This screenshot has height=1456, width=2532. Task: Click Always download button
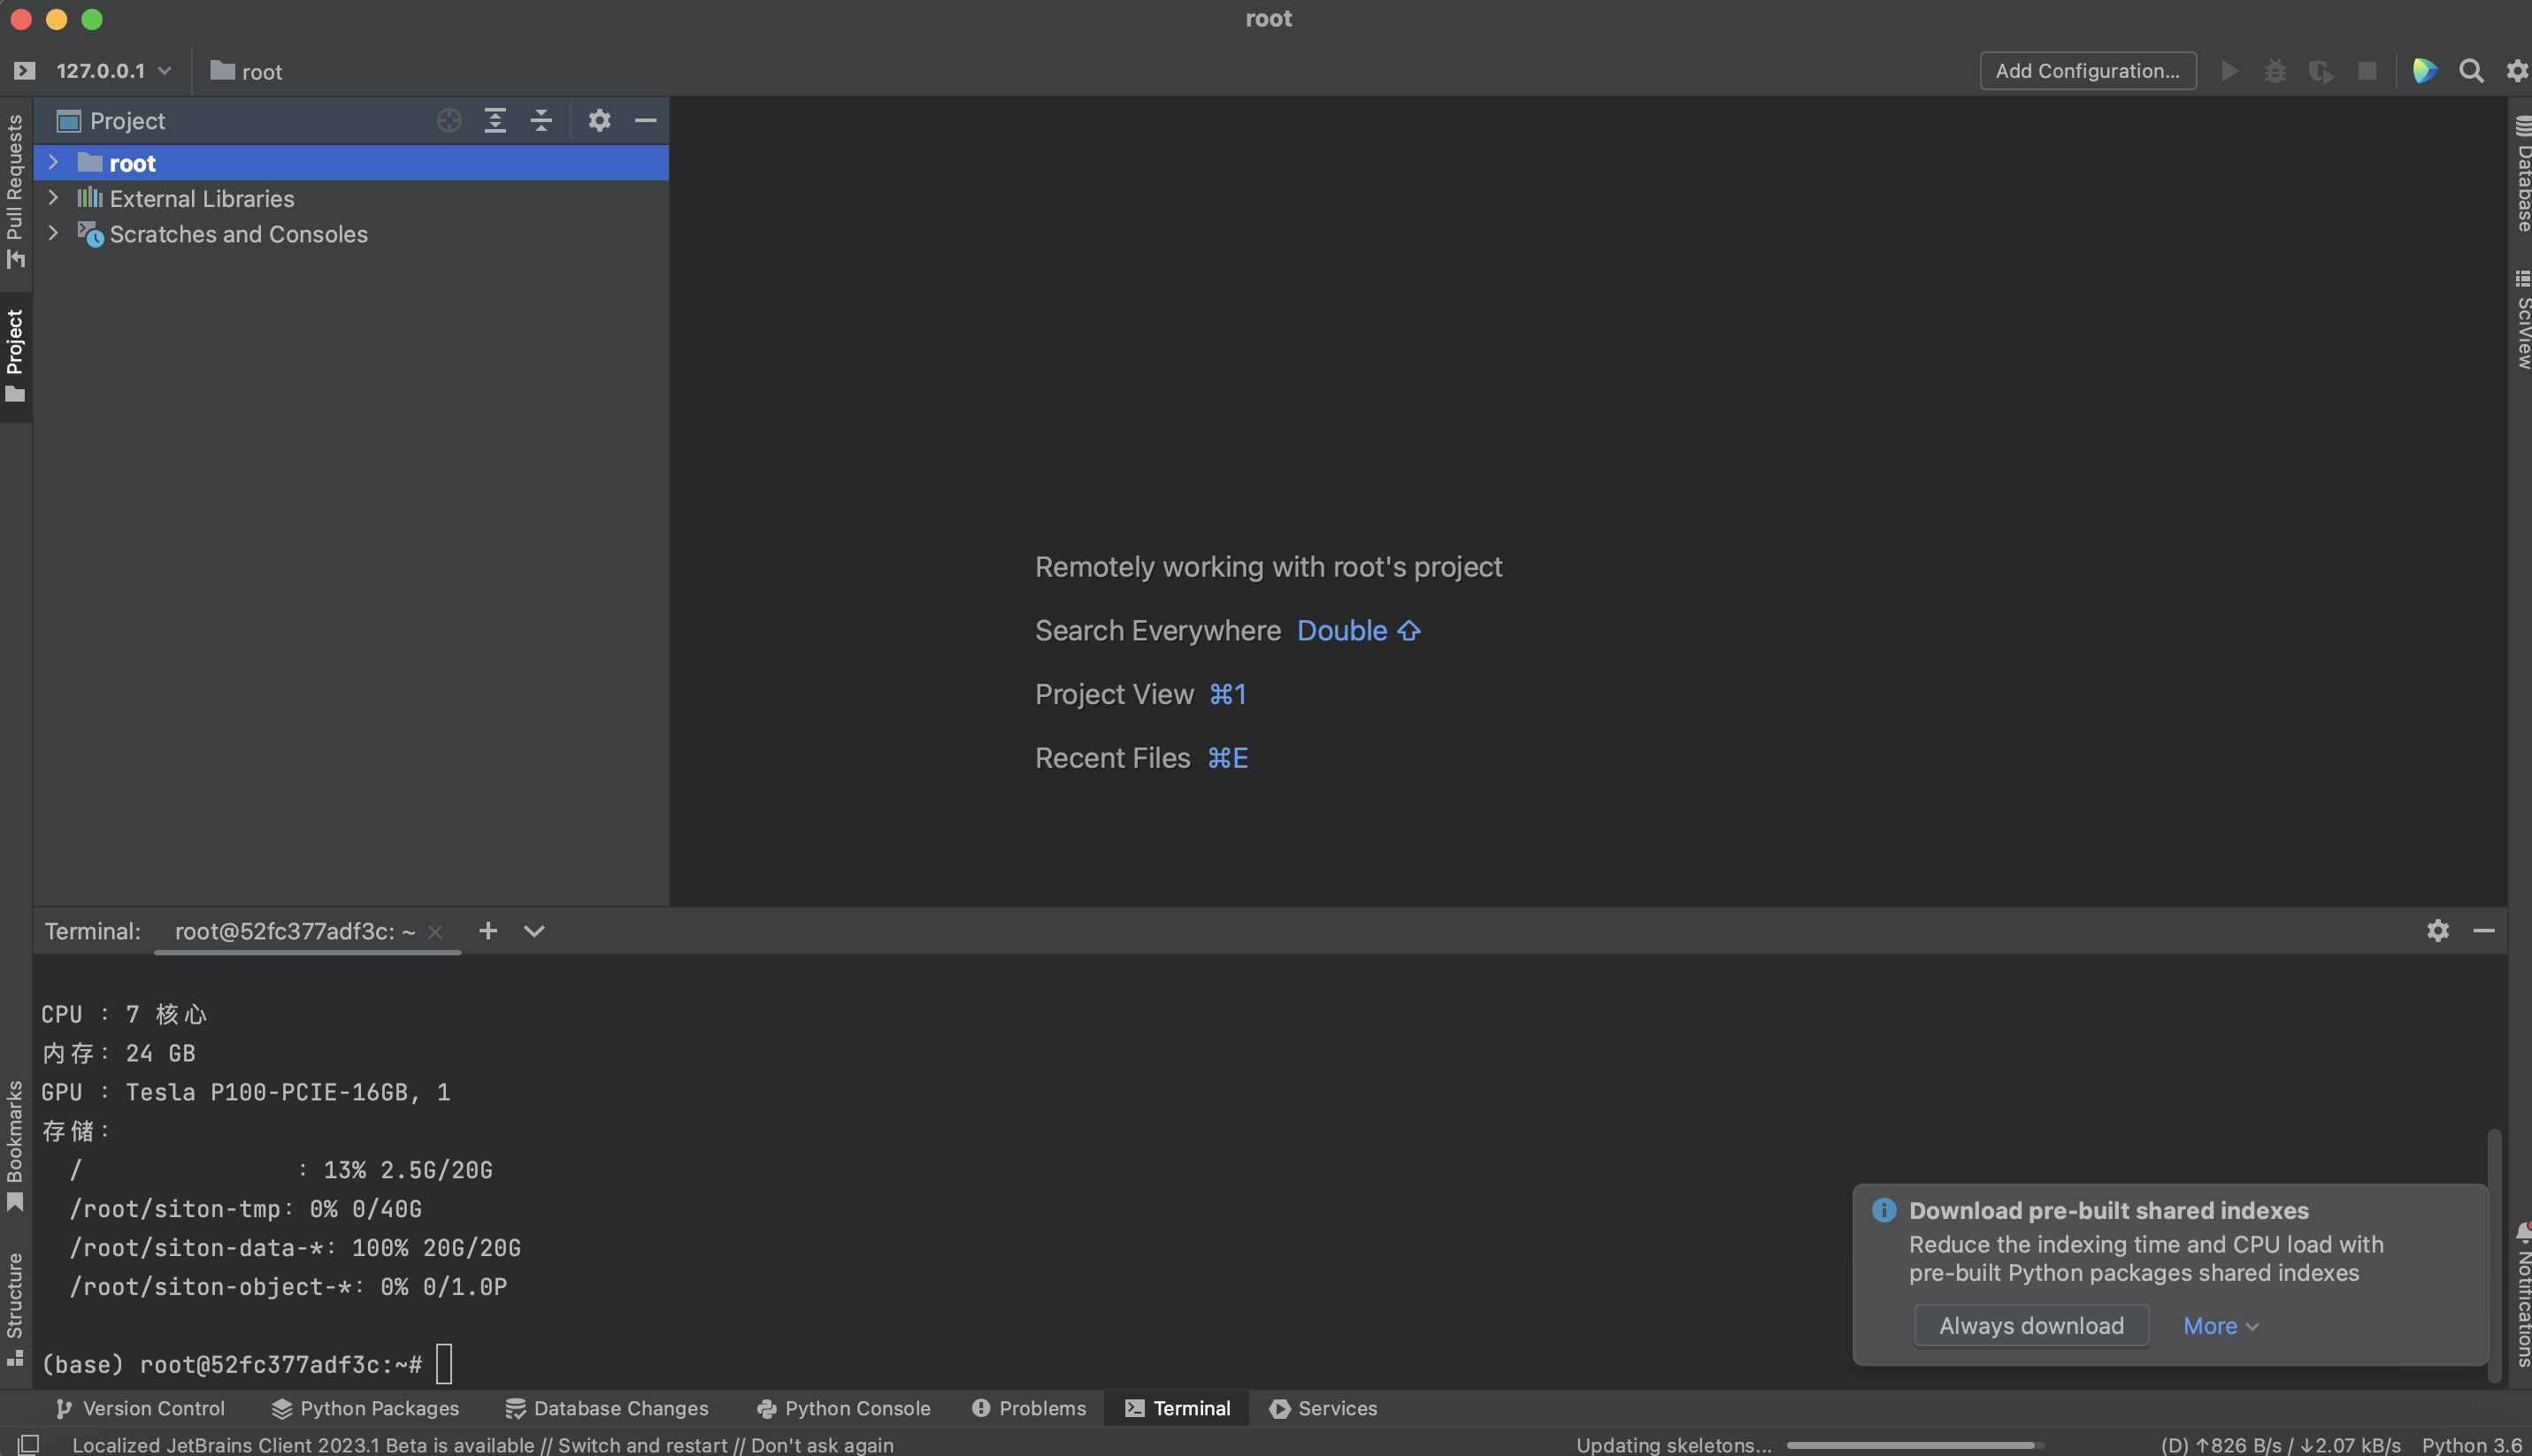pos(2031,1325)
